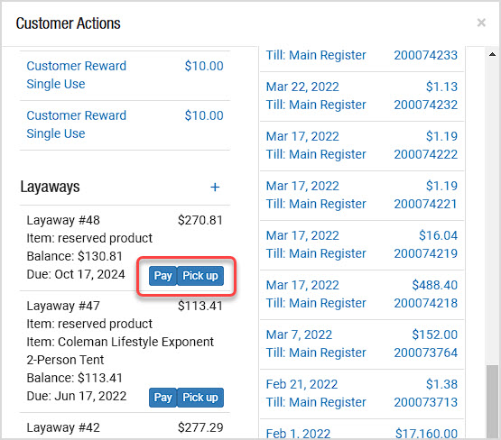
Task: Add a new layaway with plus icon
Action: click(x=215, y=187)
